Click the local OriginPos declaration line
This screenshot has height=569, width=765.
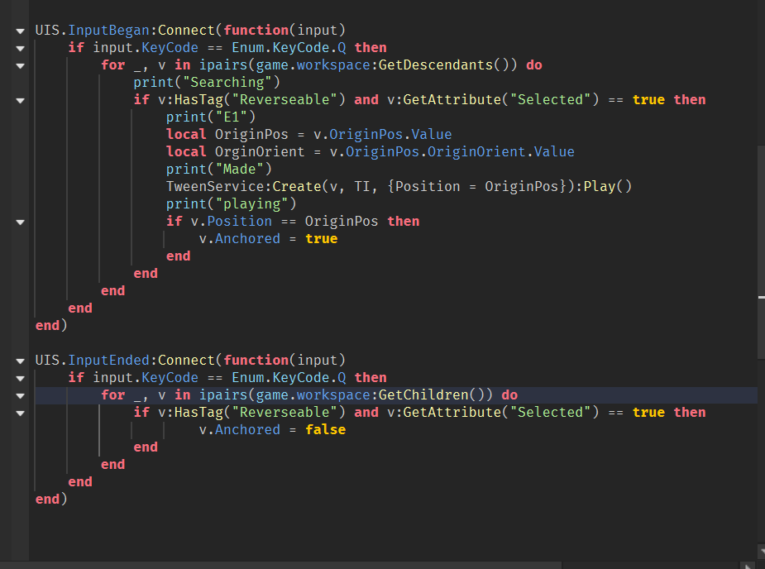306,134
